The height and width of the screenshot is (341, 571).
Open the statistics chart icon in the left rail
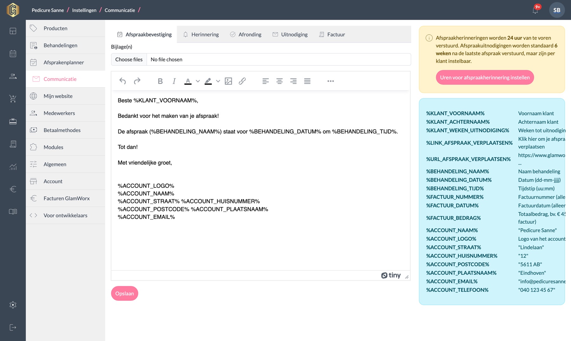pyautogui.click(x=13, y=167)
